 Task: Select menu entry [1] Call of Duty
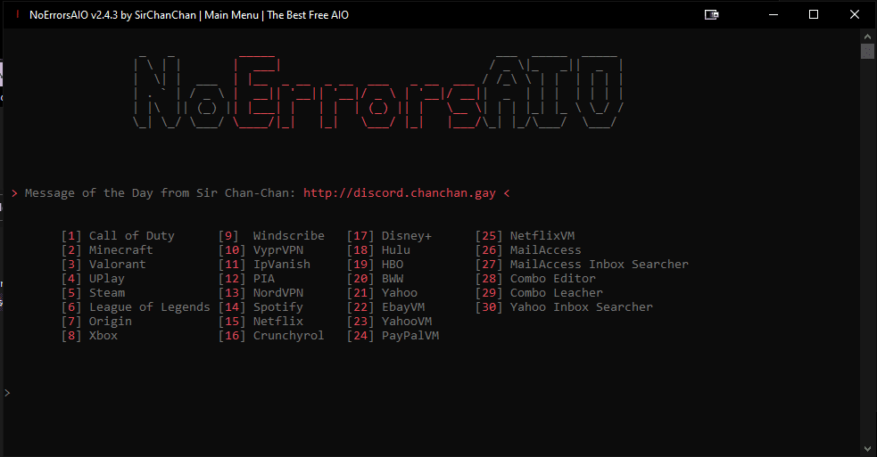click(118, 236)
